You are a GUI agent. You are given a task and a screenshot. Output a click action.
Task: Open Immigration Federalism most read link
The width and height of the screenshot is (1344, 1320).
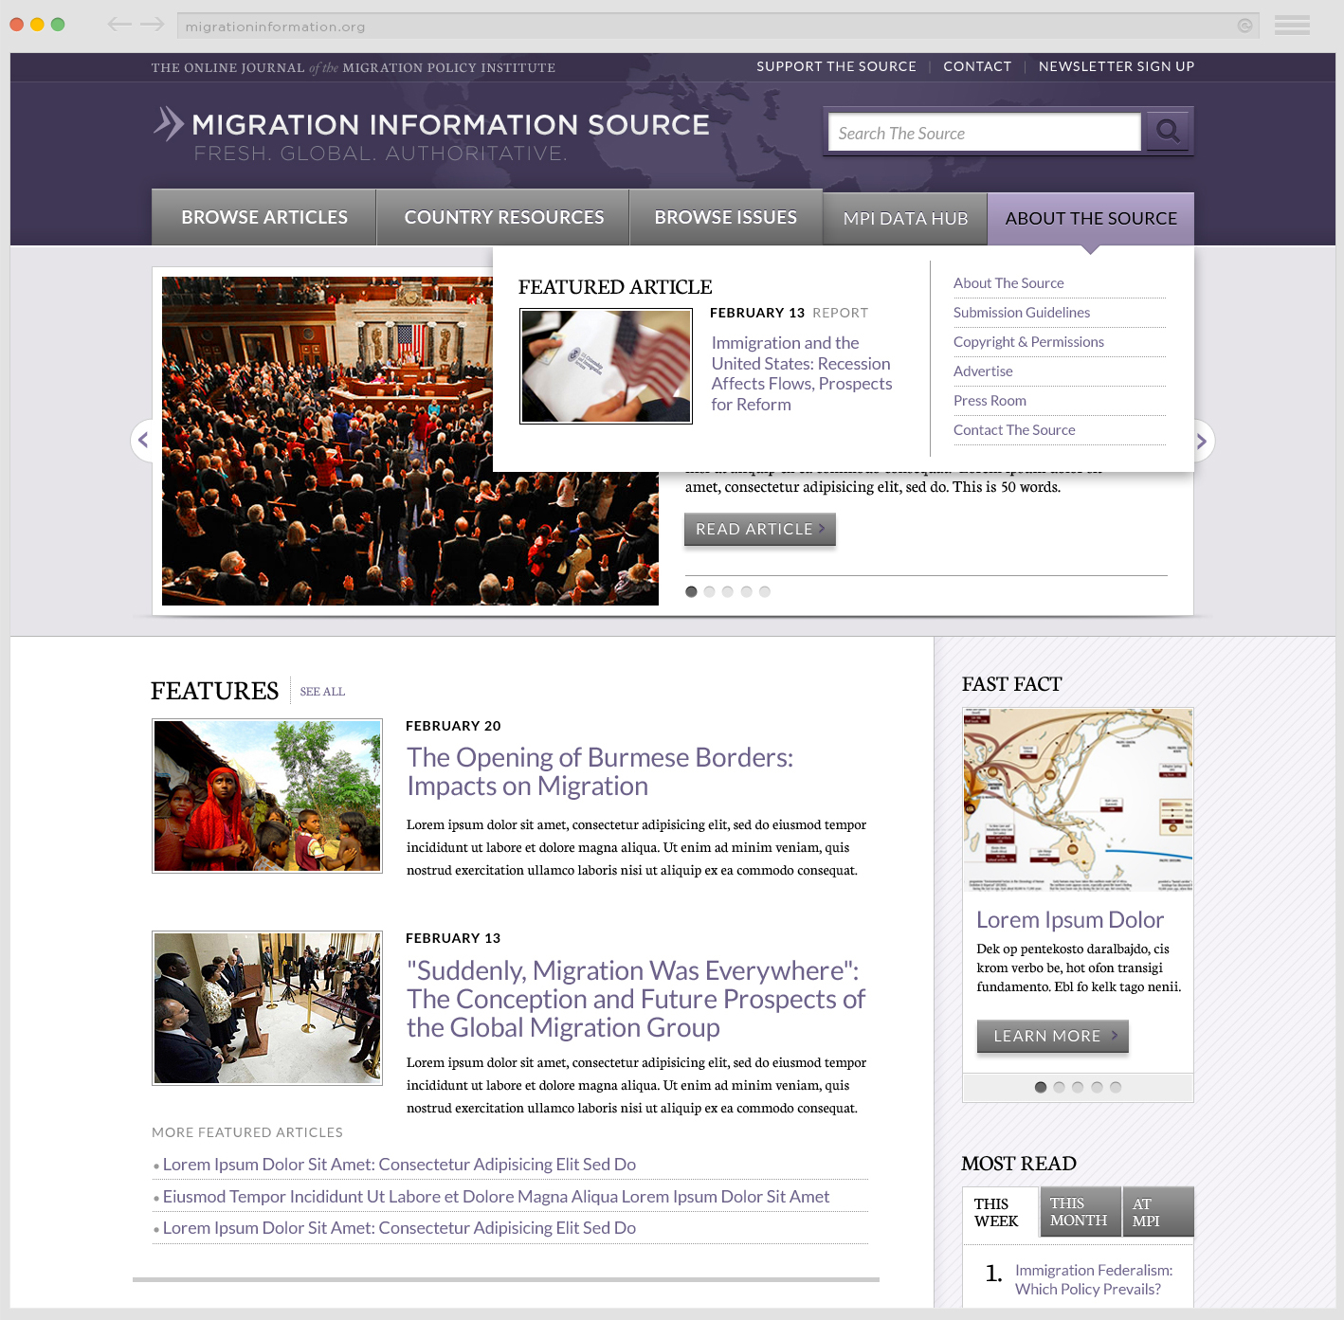(x=1094, y=1279)
